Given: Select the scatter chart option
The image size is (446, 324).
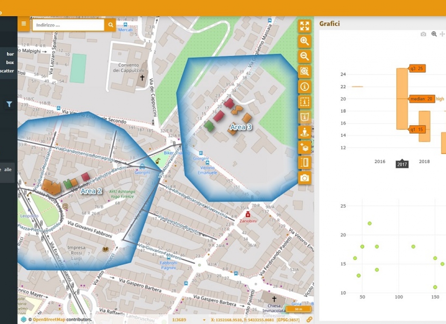Looking at the screenshot, I should (x=7, y=71).
